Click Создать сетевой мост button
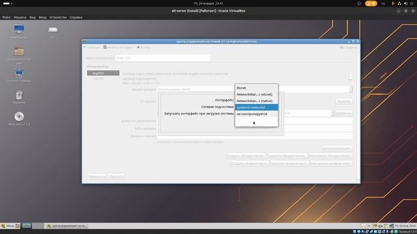This screenshot has height=234, width=417. (x=250, y=164)
